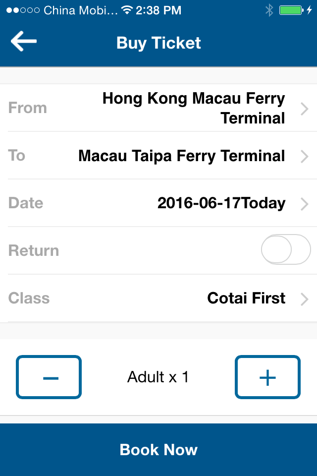
Task: Change the Cotai First class value
Action: click(x=246, y=298)
